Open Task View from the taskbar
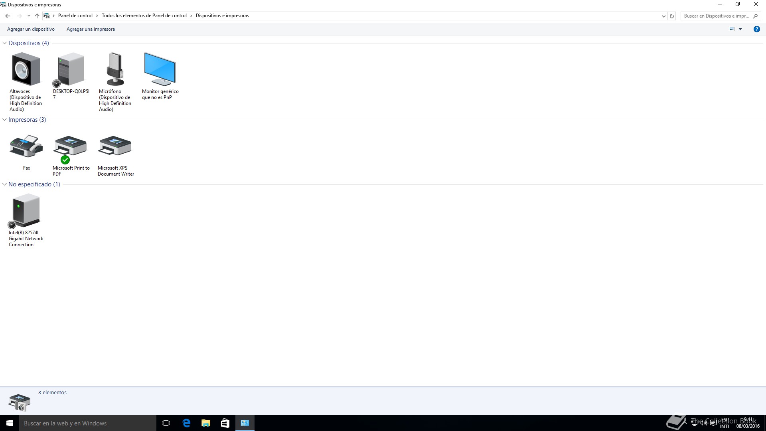Image resolution: width=766 pixels, height=431 pixels. tap(166, 423)
